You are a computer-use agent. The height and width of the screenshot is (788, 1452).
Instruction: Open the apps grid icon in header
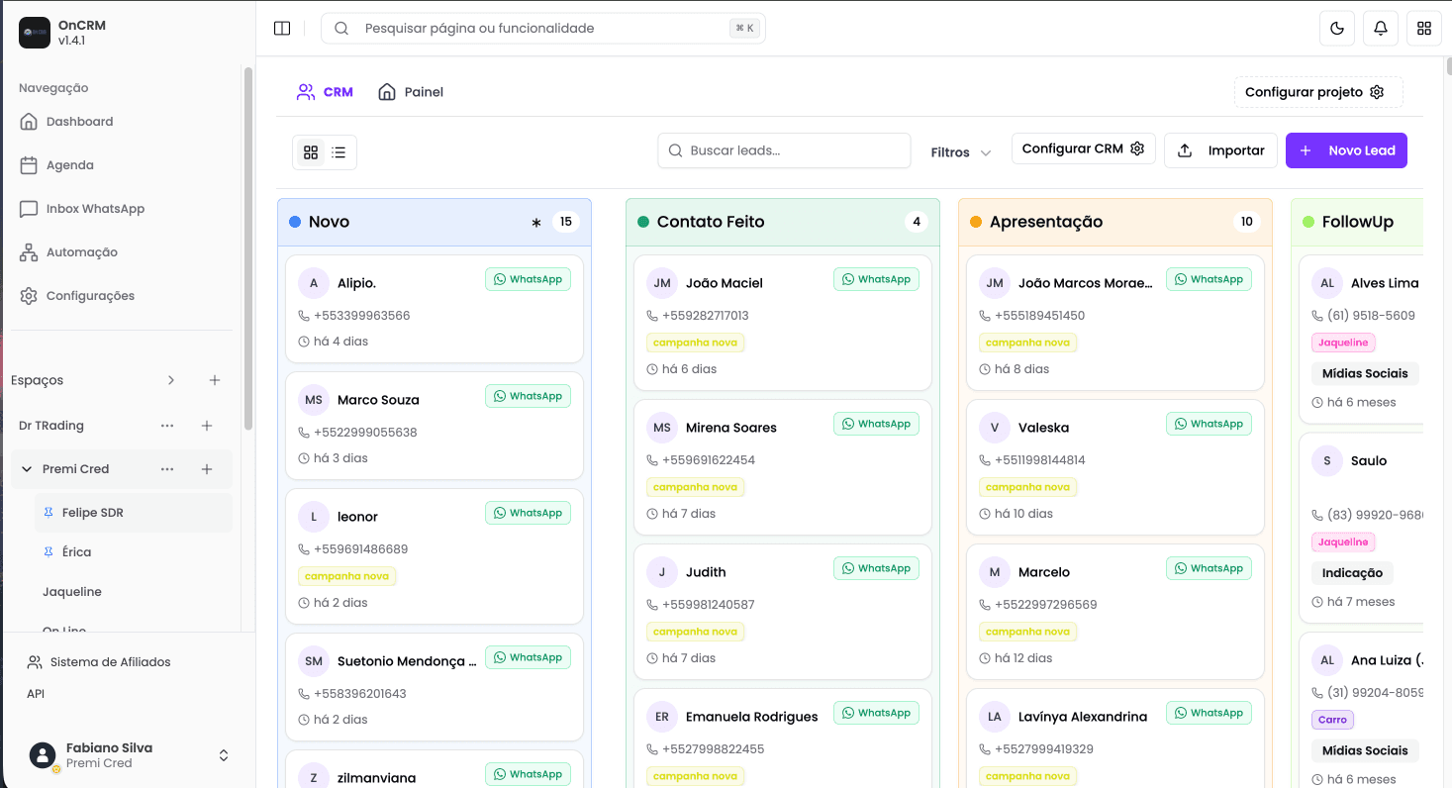coord(1424,29)
